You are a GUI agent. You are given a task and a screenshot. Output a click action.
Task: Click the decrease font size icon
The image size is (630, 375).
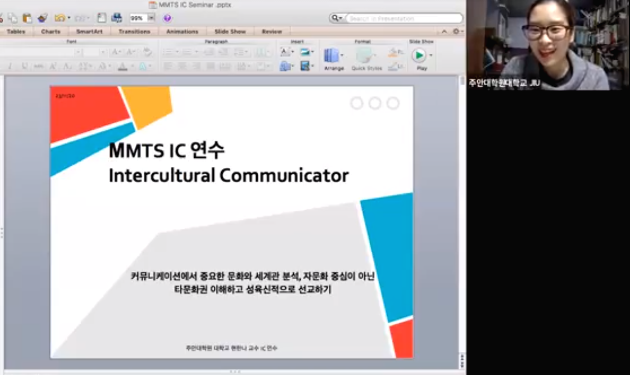pos(131,52)
